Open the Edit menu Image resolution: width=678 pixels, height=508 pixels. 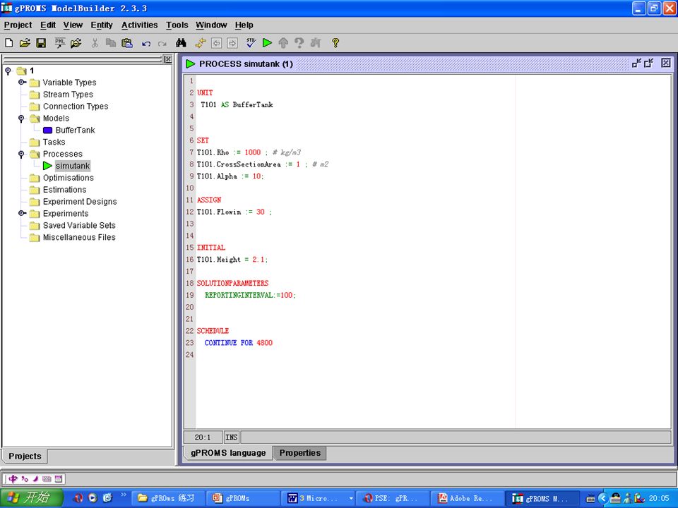[x=47, y=25]
